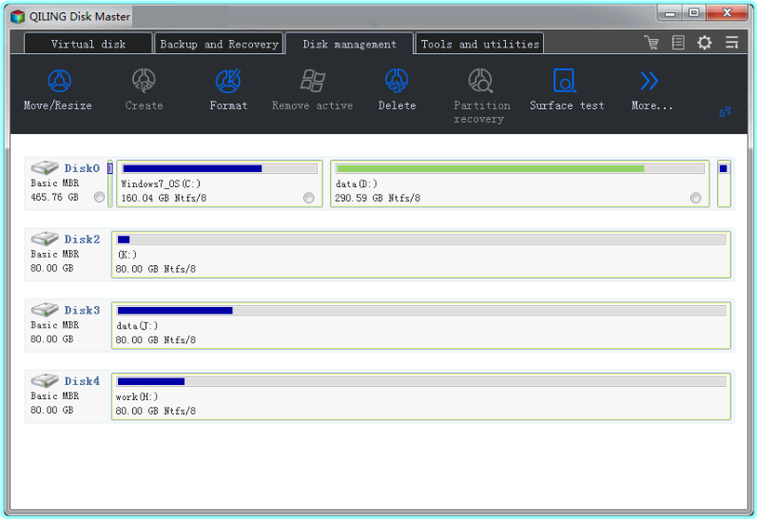This screenshot has width=757, height=519.
Task: Select the Delete partition tool
Action: tap(397, 89)
